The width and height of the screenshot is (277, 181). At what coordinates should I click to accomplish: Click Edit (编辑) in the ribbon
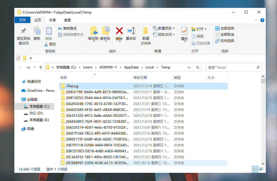click(x=197, y=36)
